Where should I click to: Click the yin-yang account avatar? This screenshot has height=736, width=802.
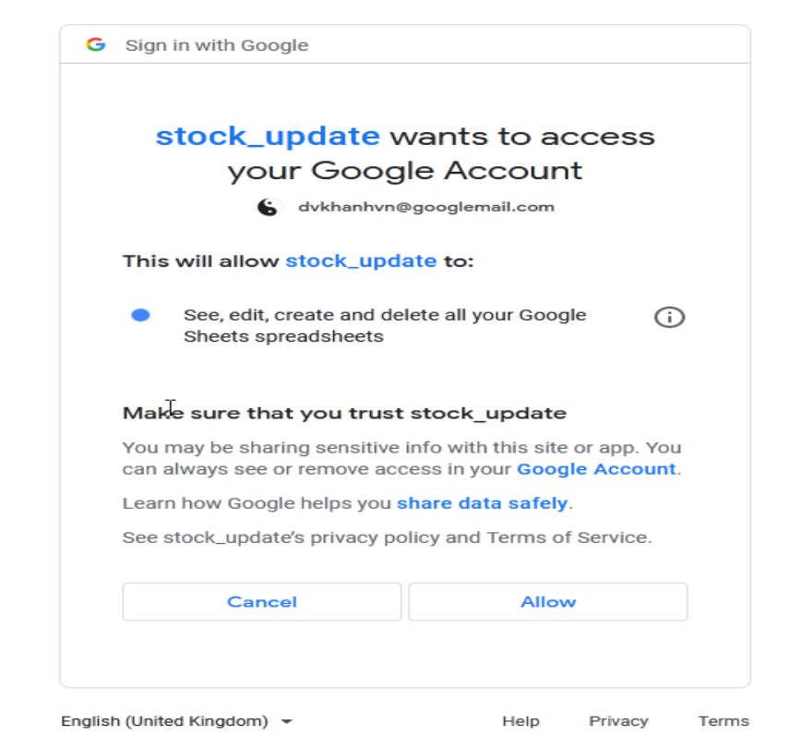tap(267, 207)
